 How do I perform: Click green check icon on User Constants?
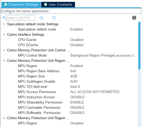click(x=46, y=4)
